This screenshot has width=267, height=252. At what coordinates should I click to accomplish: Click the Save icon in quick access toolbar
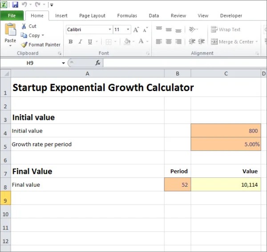(15, 5)
